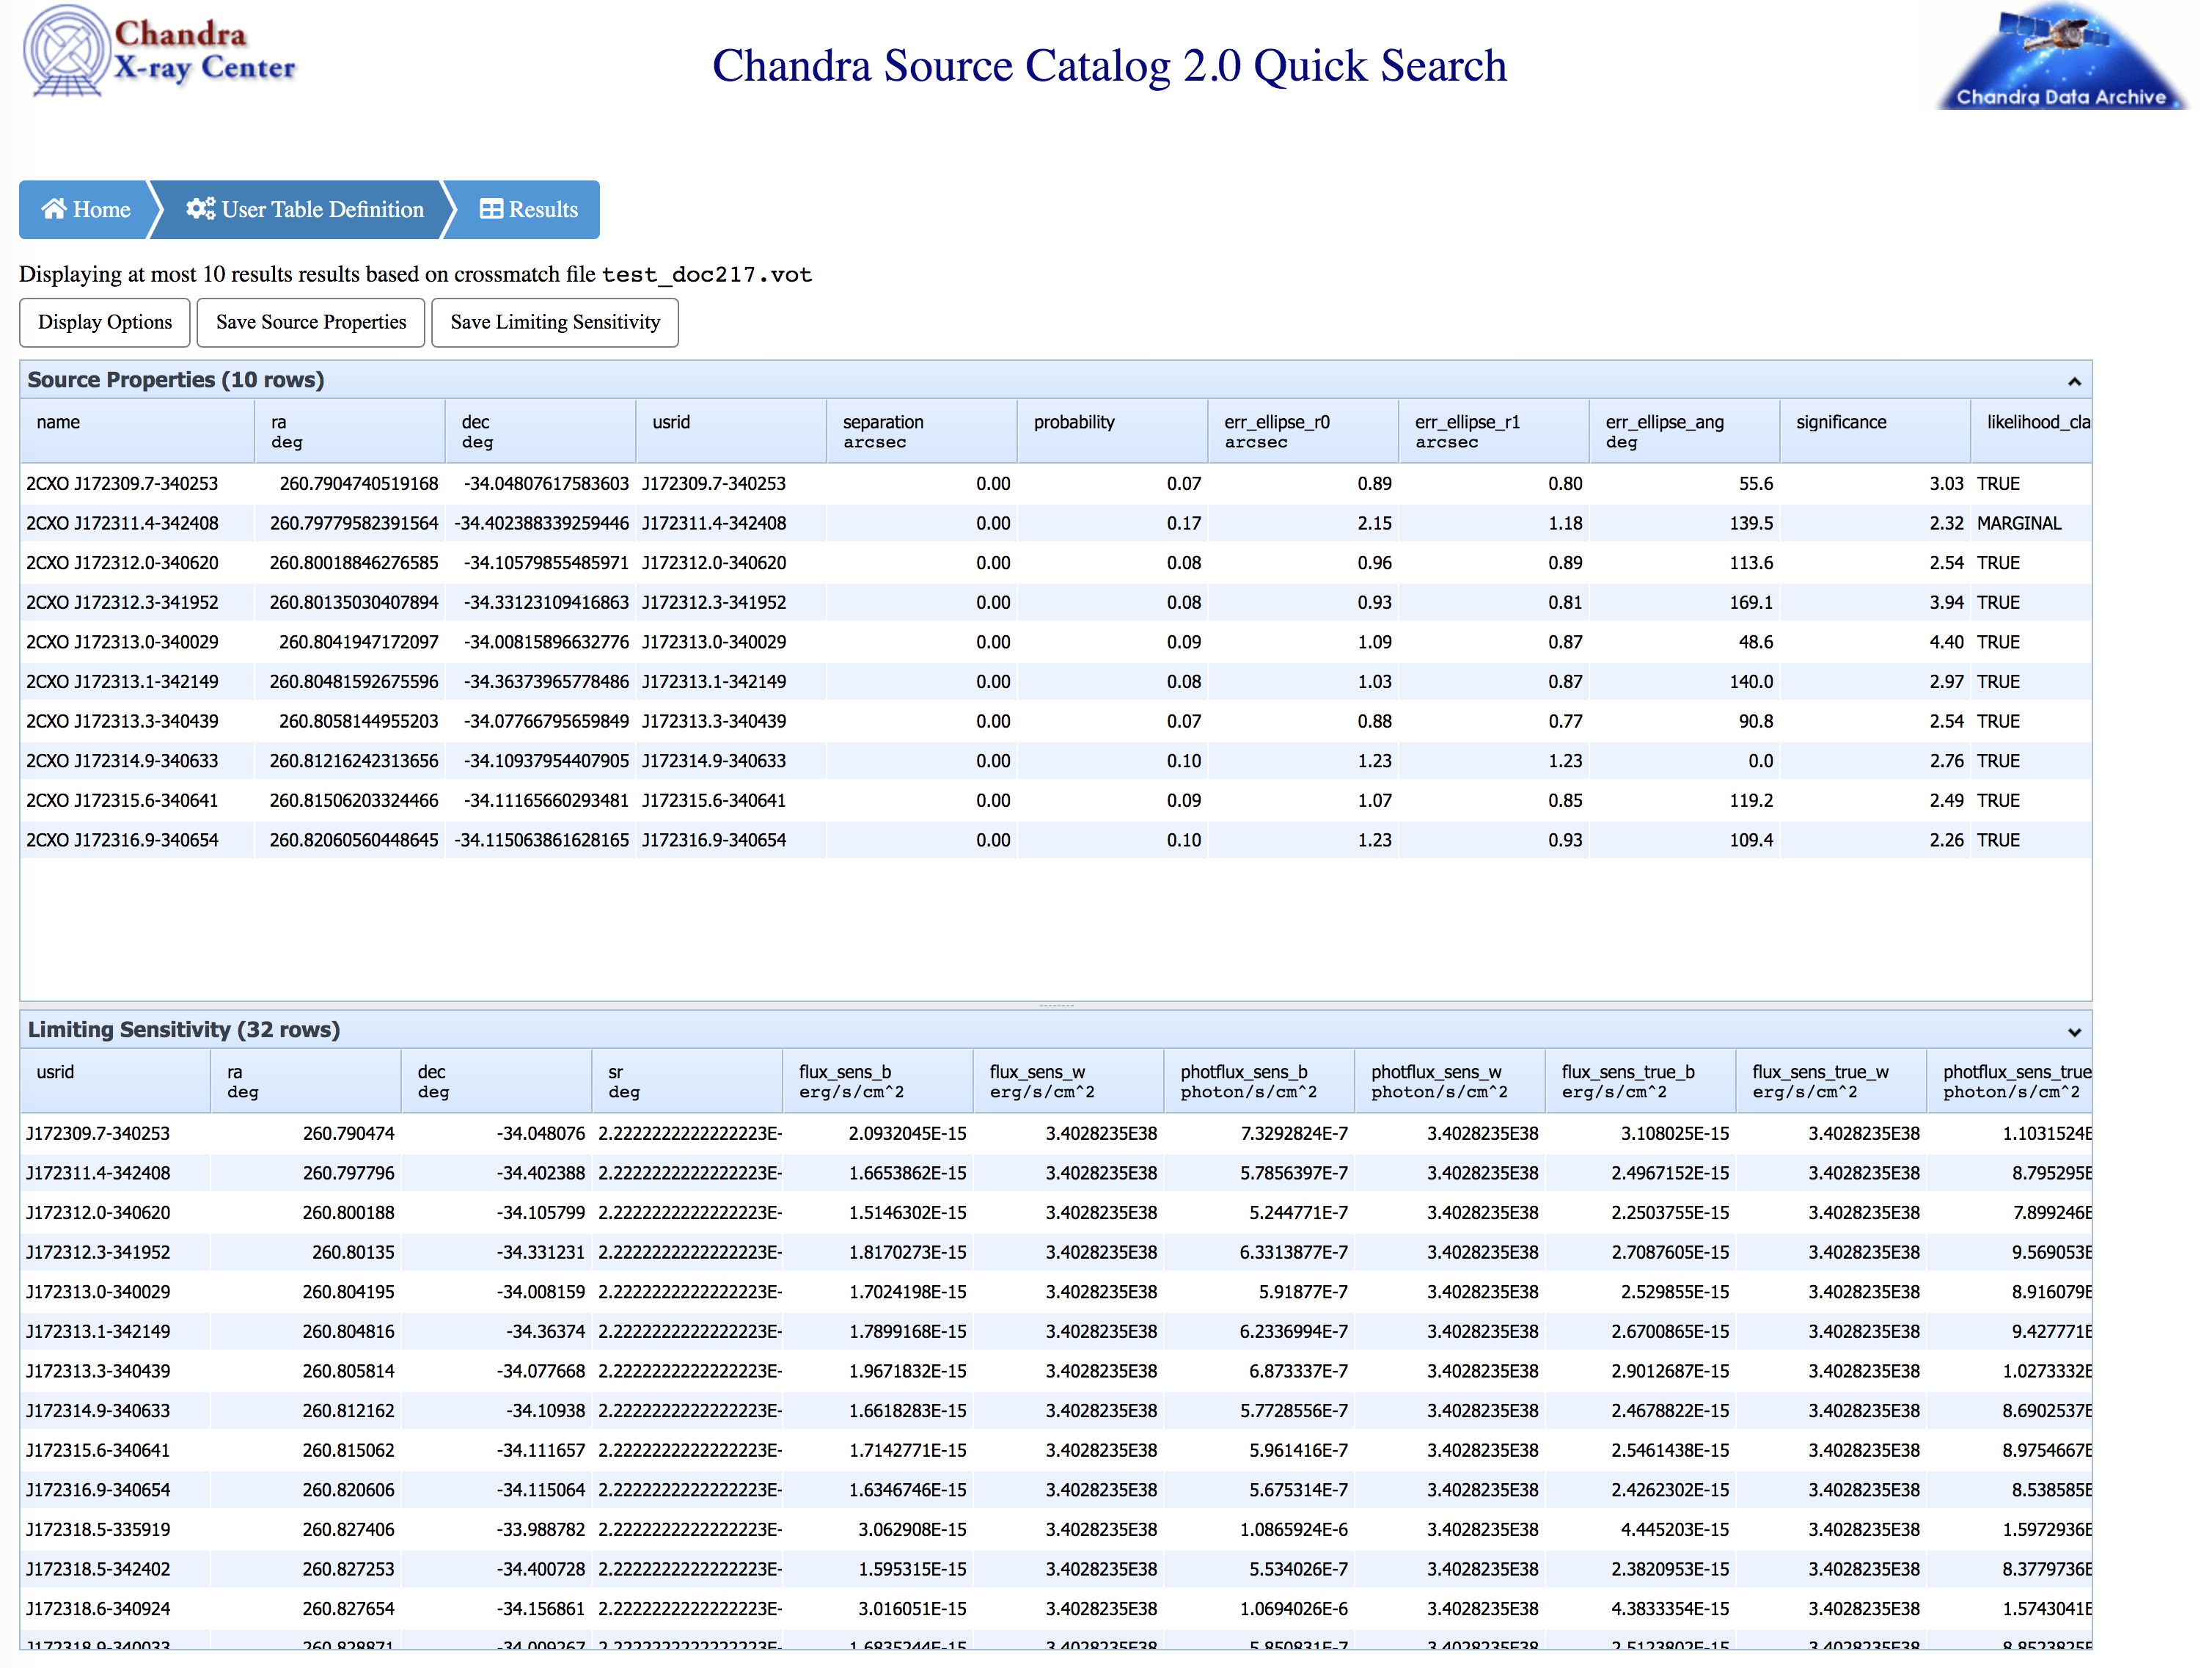Collapse the Source Properties panel chevron
The height and width of the screenshot is (1668, 2212).
(x=2073, y=382)
